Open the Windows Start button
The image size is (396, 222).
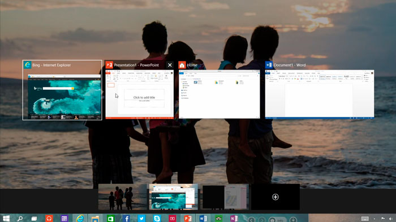[x=6, y=218]
